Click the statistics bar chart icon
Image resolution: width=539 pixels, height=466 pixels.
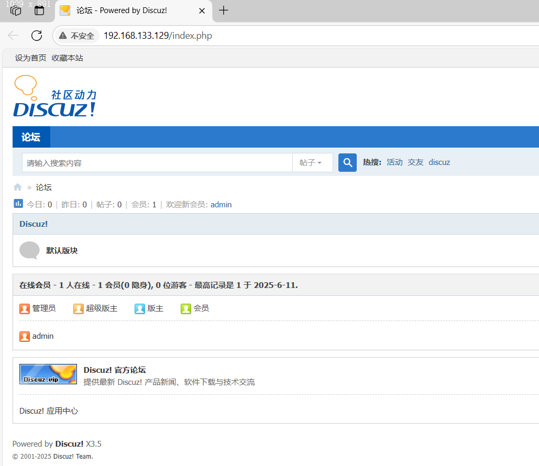18,204
